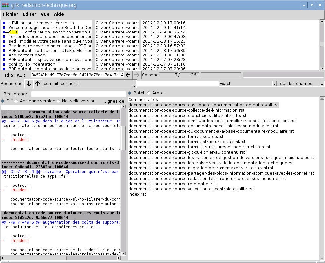
Task: Go back in commit history with left arrow
Action: coord(128,75)
